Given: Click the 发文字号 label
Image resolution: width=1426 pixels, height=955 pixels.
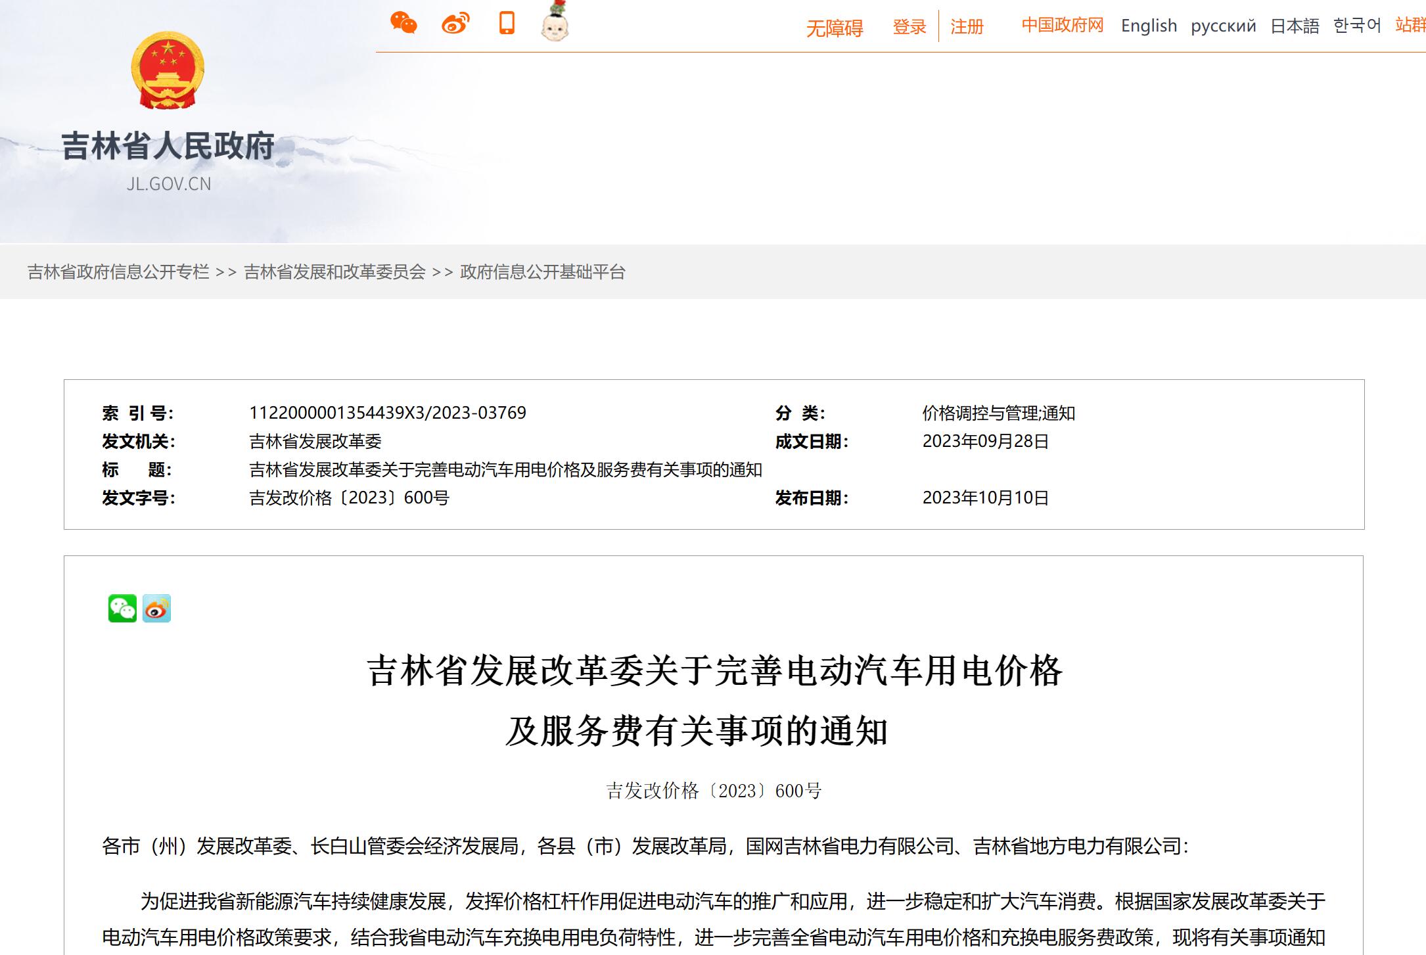Looking at the screenshot, I should coord(139,498).
